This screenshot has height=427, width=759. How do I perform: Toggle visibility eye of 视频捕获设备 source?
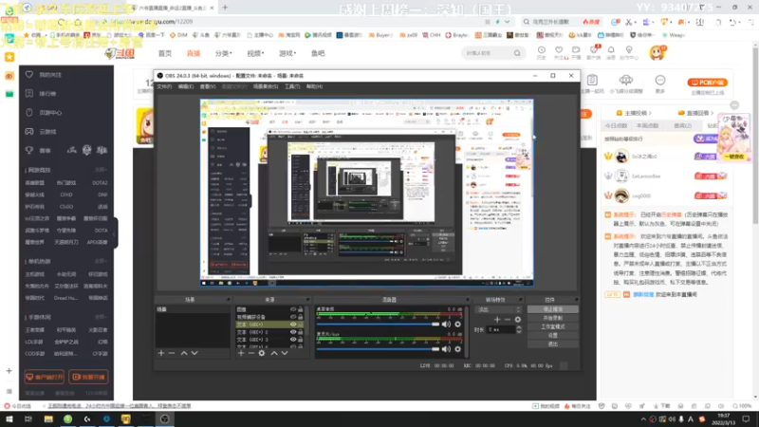[293, 317]
